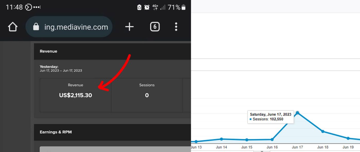Open the three-dot browser menu
Viewport: 360px width, 152px height.
[x=176, y=27]
